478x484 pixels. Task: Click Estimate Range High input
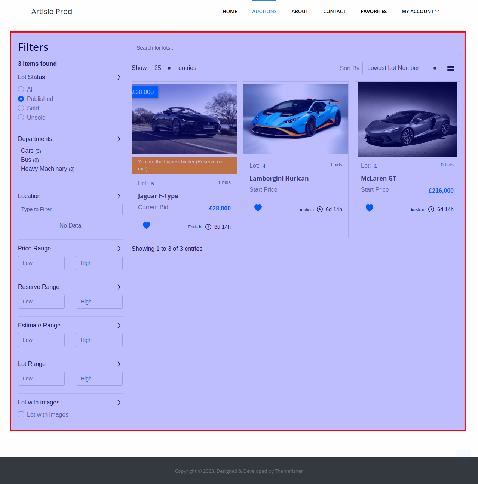[99, 340]
